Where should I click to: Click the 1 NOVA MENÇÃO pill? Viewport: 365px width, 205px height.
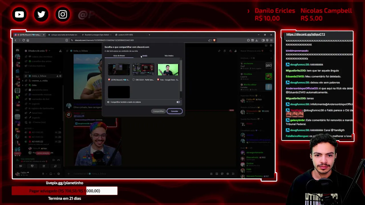click(43, 153)
